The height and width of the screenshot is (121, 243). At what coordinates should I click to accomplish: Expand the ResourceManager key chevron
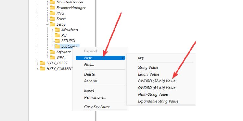pos(47,8)
